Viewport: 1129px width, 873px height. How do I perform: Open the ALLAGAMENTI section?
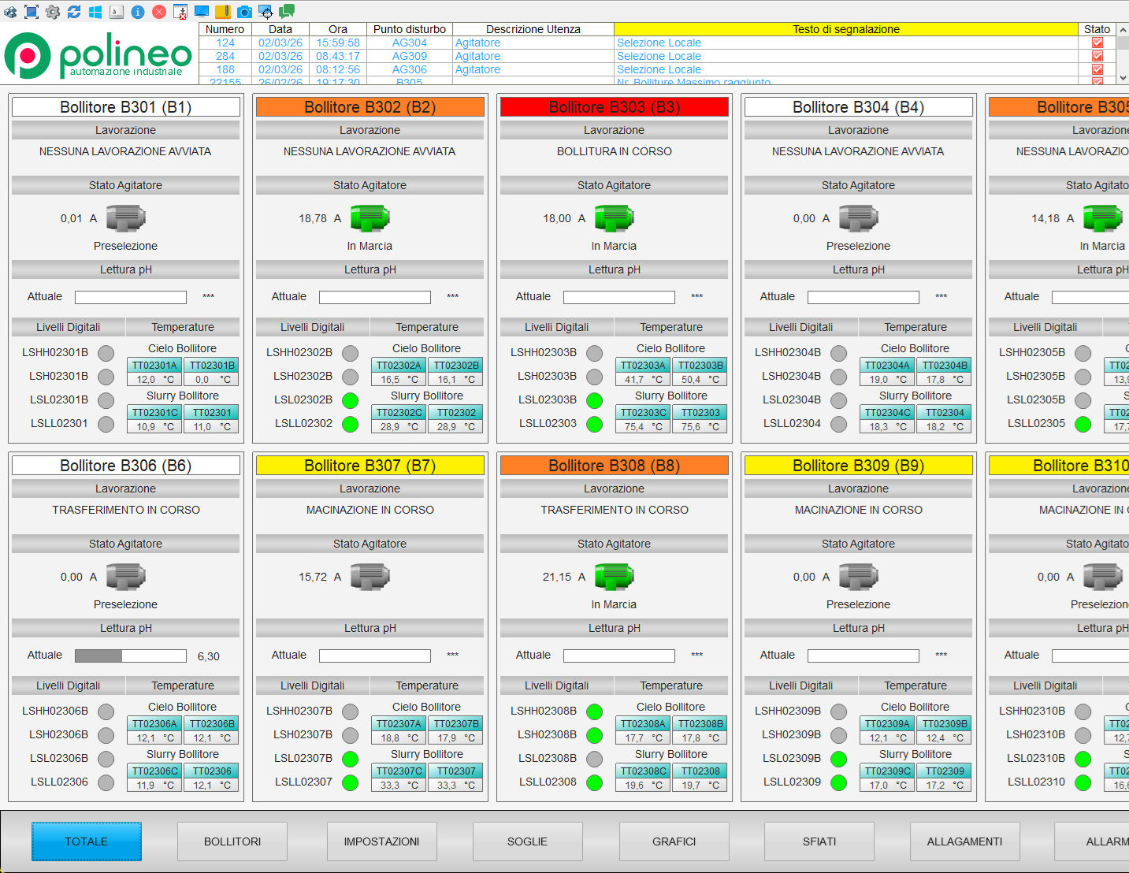pos(964,841)
